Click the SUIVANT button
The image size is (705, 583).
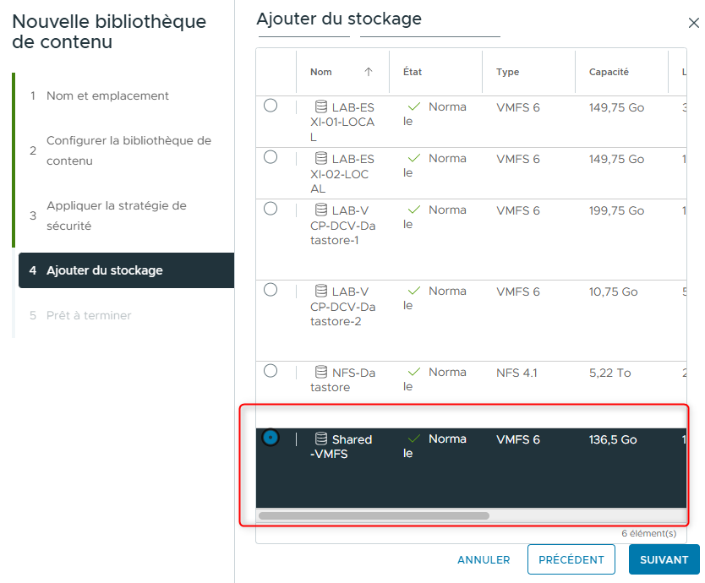point(664,559)
